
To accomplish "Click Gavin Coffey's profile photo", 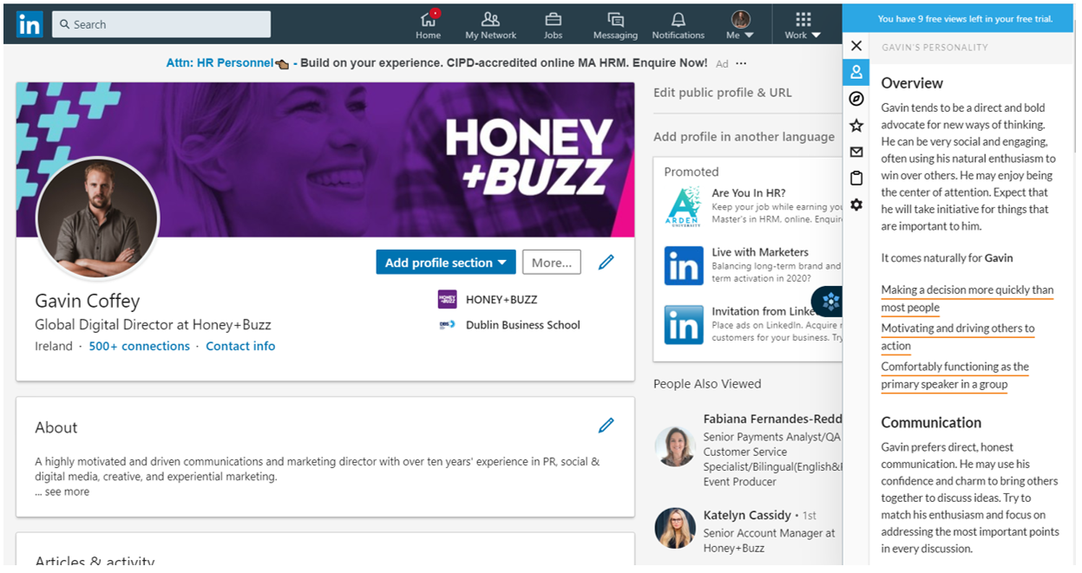I will pos(98,218).
